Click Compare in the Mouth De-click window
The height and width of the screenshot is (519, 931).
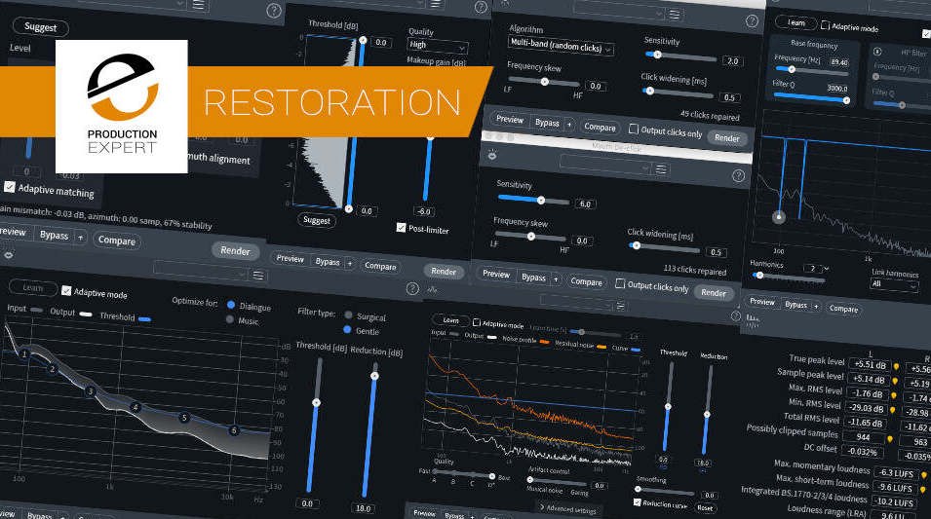[586, 281]
